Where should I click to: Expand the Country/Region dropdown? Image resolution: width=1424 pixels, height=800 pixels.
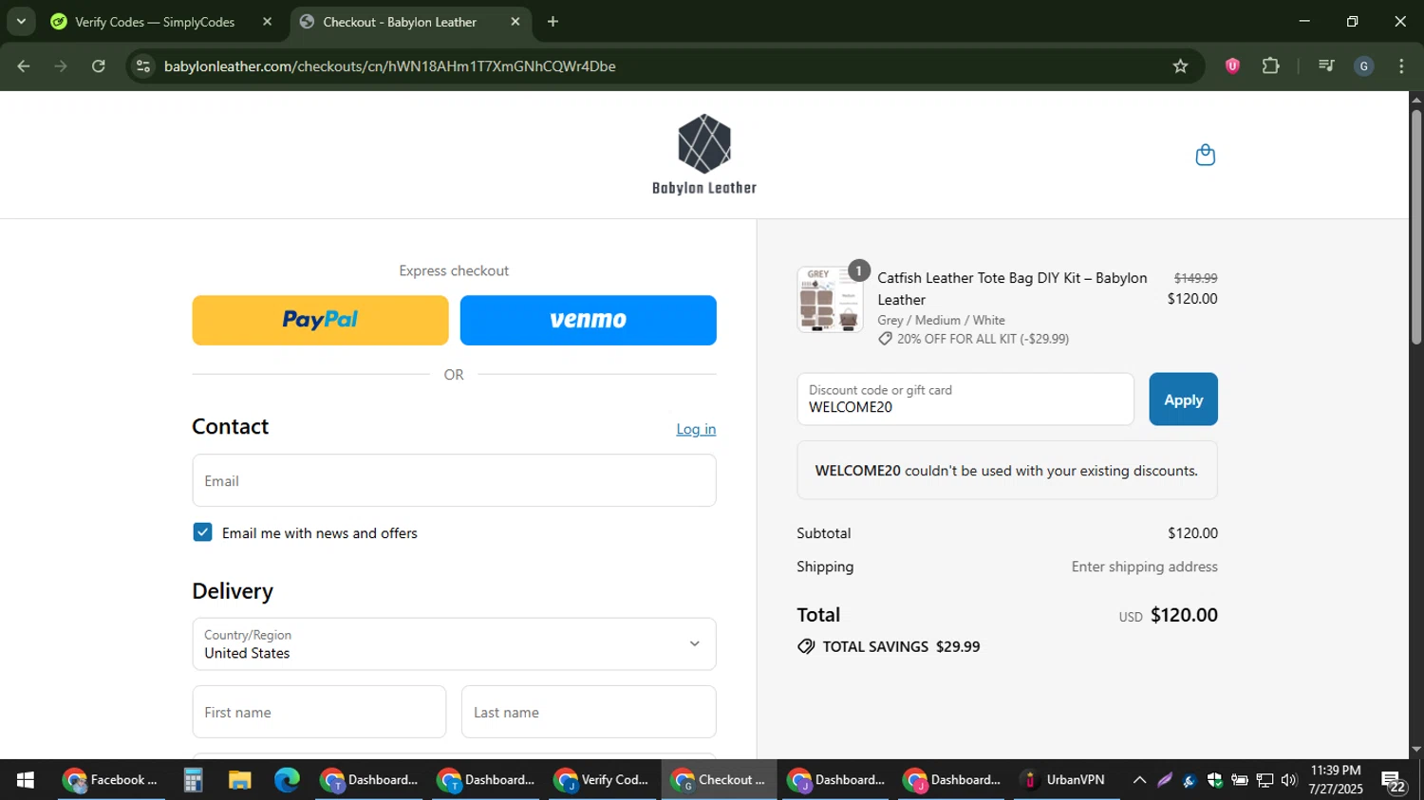pos(454,643)
